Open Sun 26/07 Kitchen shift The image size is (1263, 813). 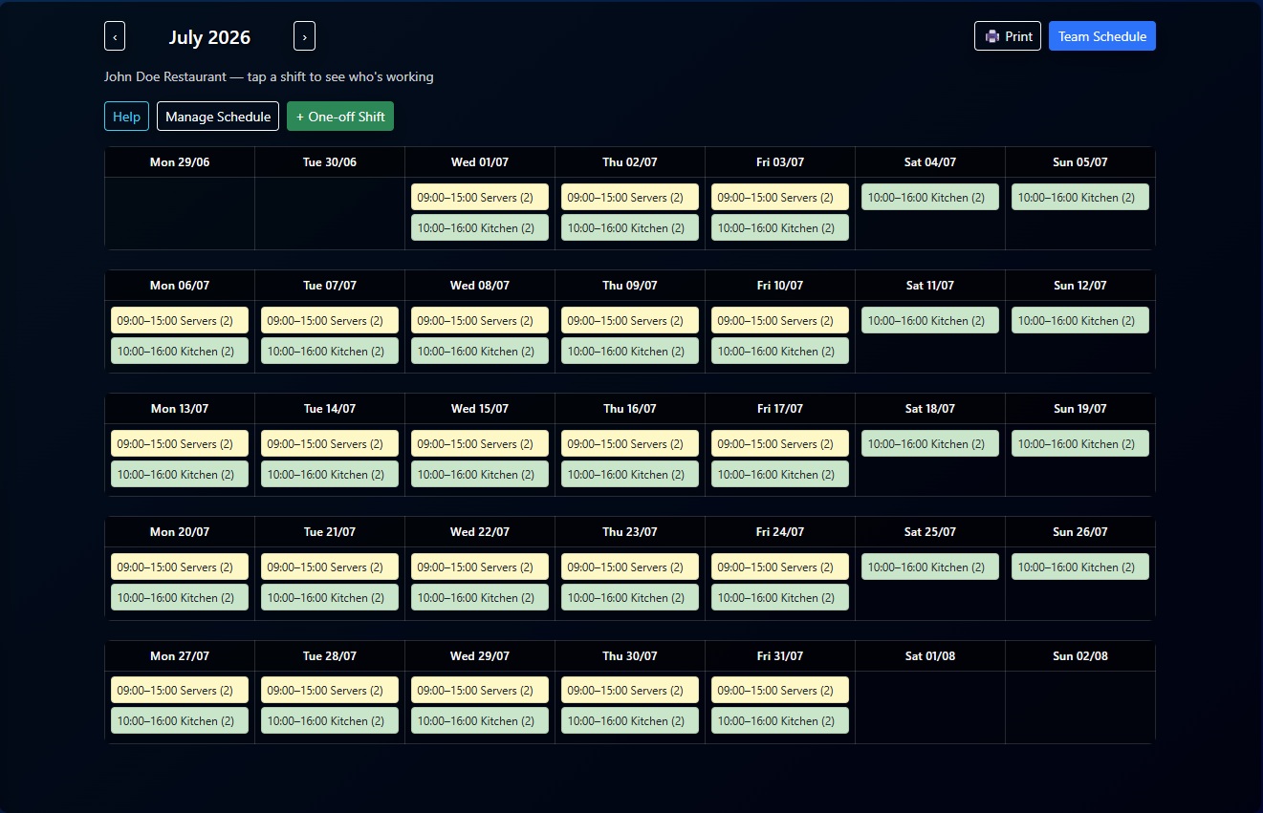pos(1080,567)
